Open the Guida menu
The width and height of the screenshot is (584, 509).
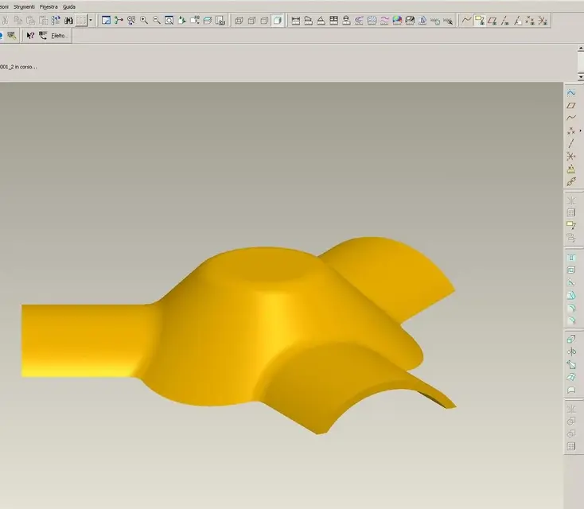click(69, 6)
